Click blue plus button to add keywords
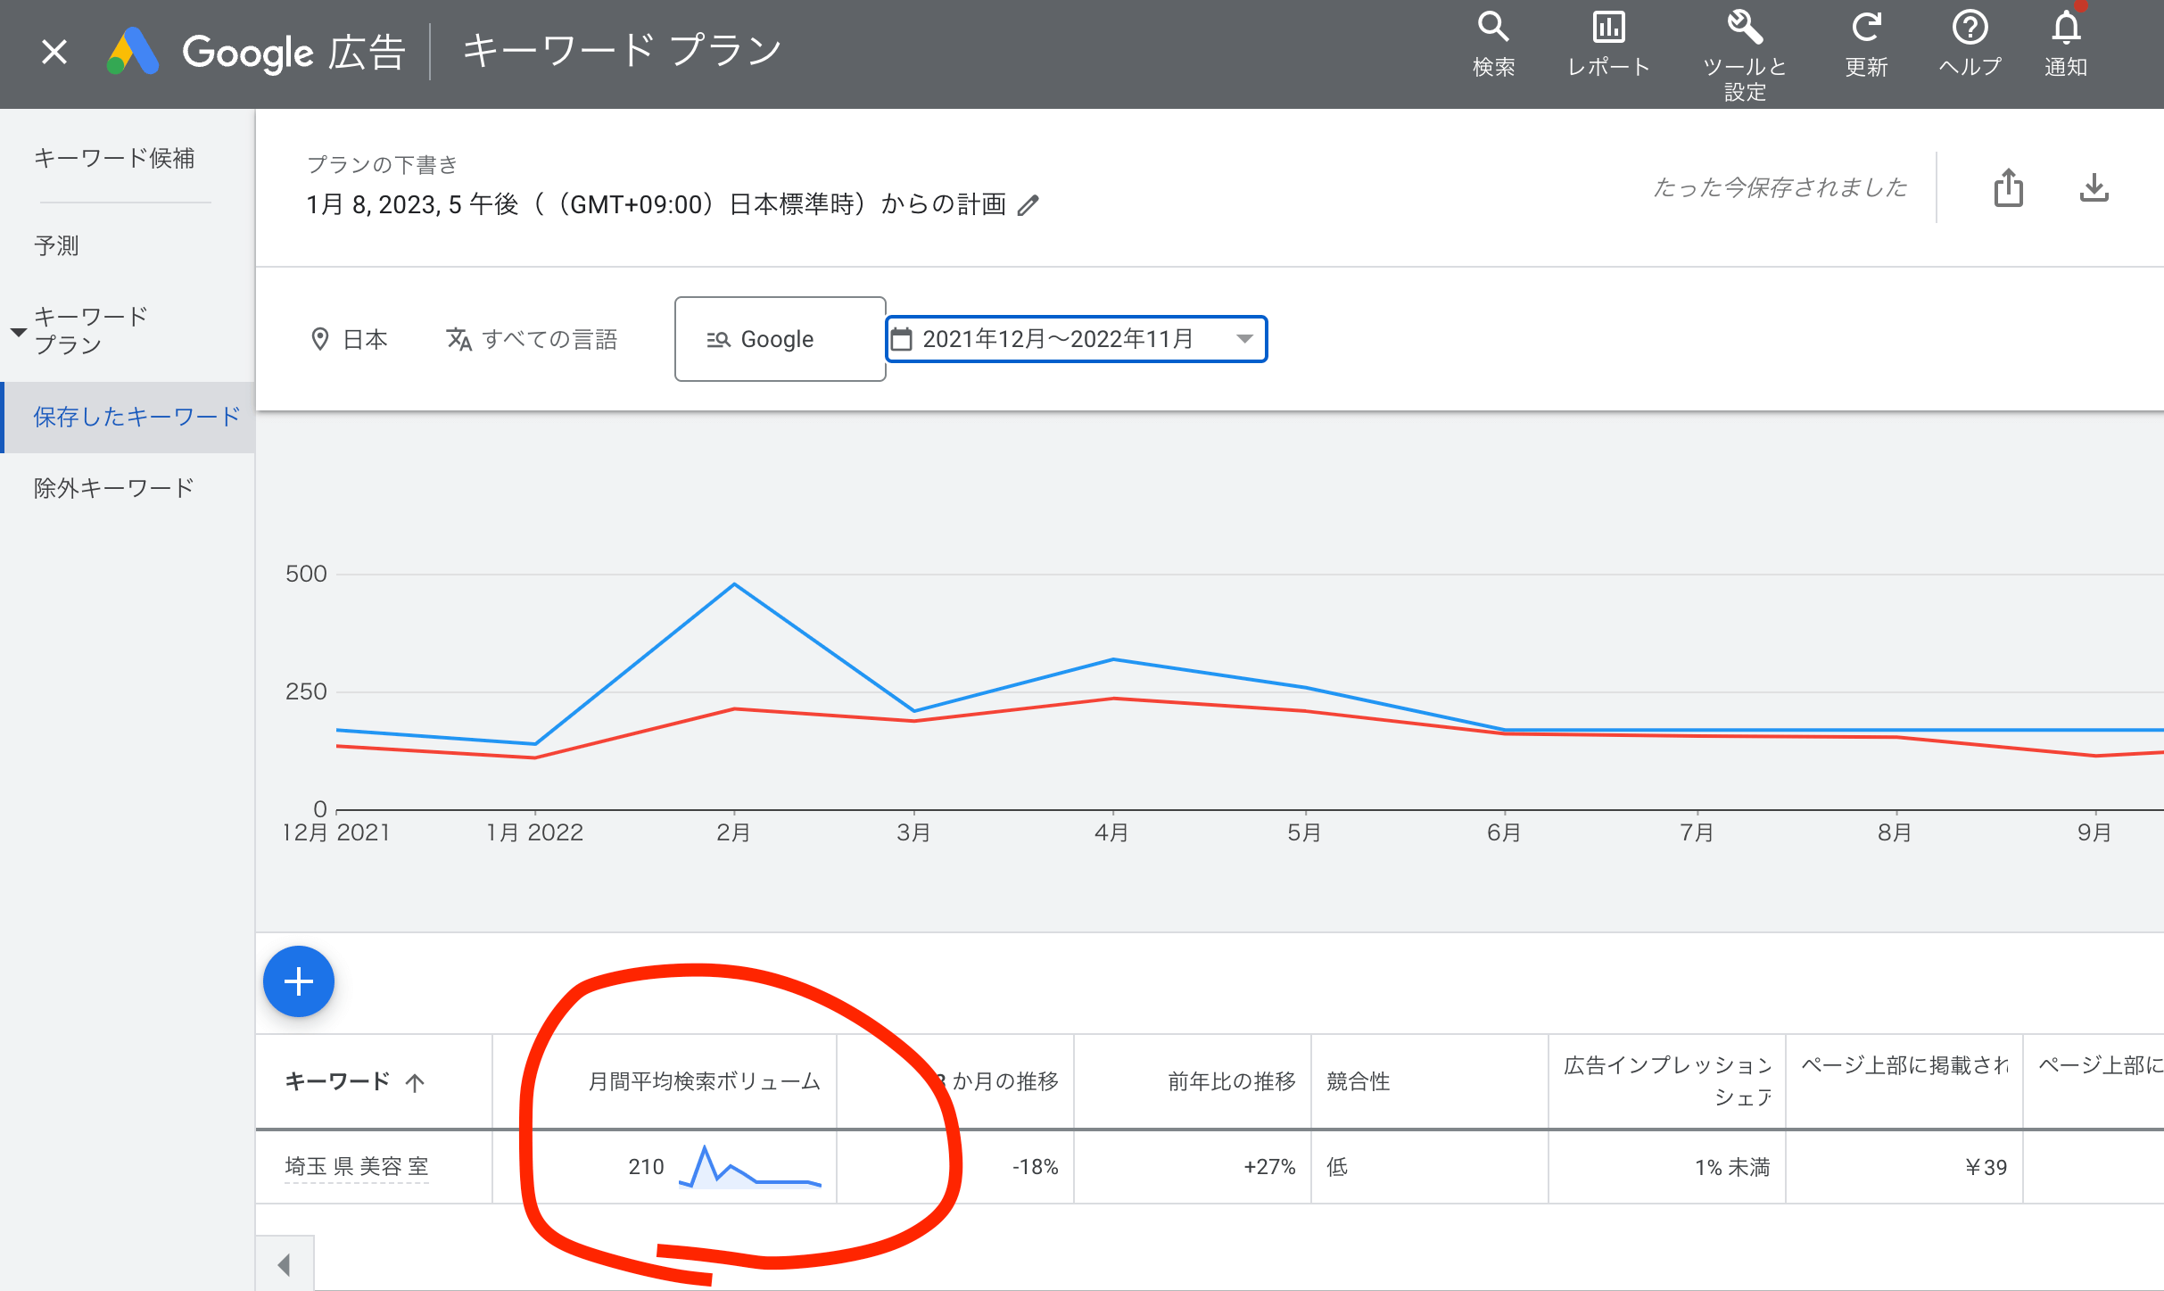 pyautogui.click(x=298, y=981)
